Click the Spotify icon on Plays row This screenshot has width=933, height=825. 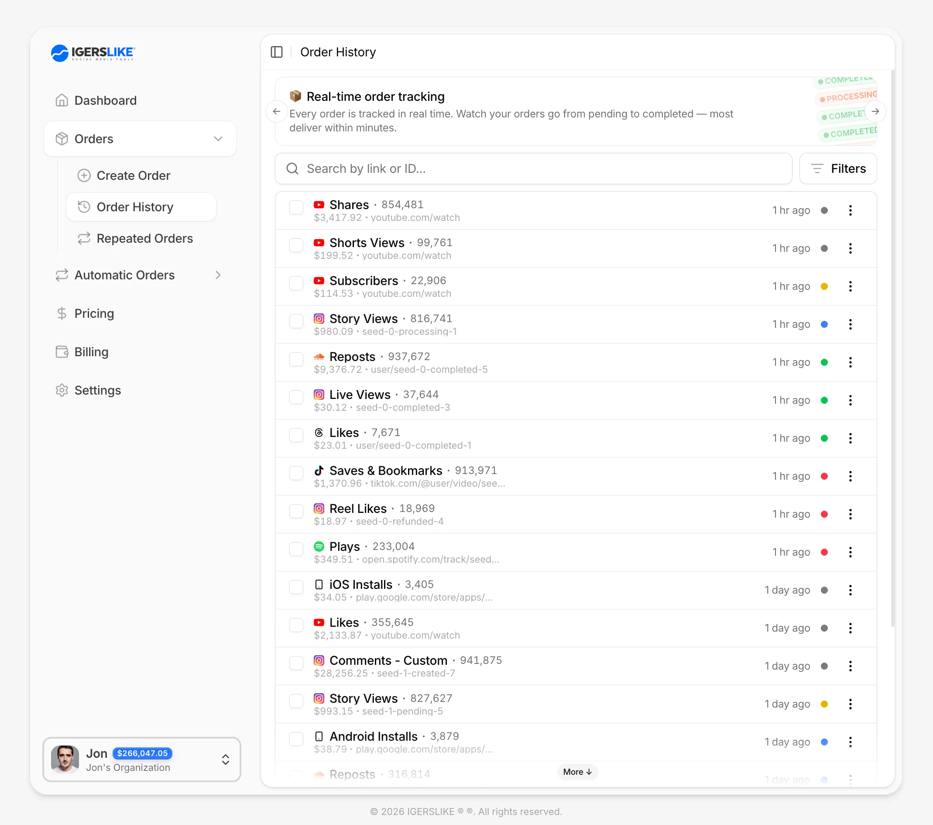point(319,547)
